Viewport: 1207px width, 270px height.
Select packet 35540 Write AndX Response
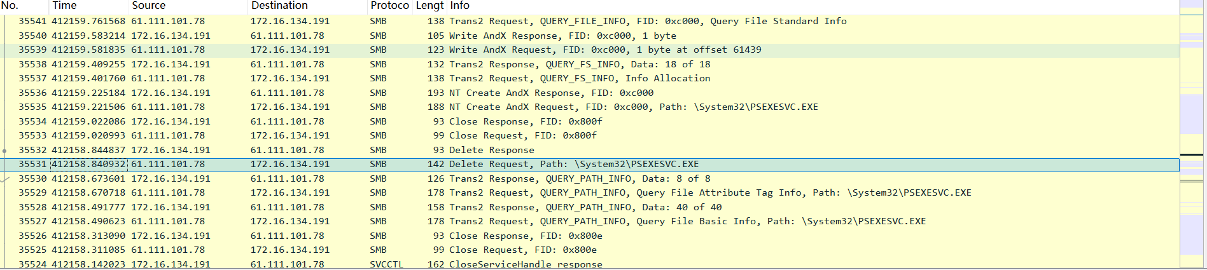(590, 36)
